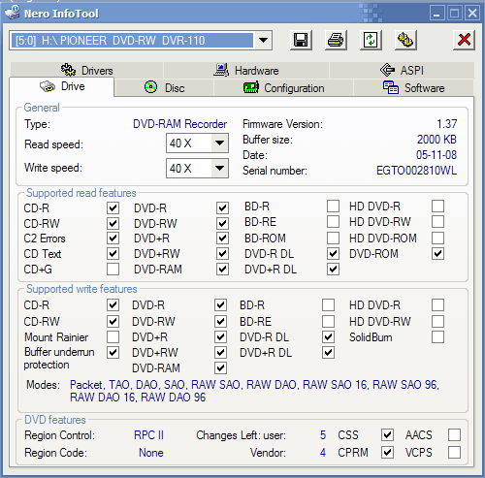
Task: Open the ASPI tab
Action: [x=402, y=70]
